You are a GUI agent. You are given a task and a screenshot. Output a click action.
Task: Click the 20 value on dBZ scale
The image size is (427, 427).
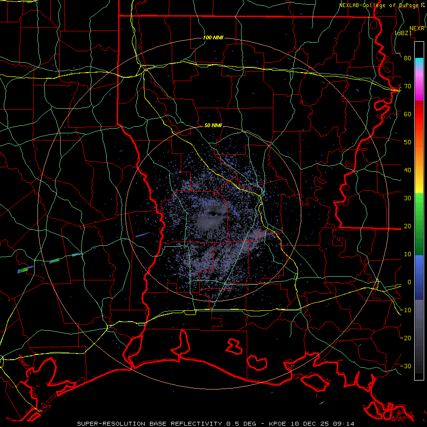(x=408, y=226)
